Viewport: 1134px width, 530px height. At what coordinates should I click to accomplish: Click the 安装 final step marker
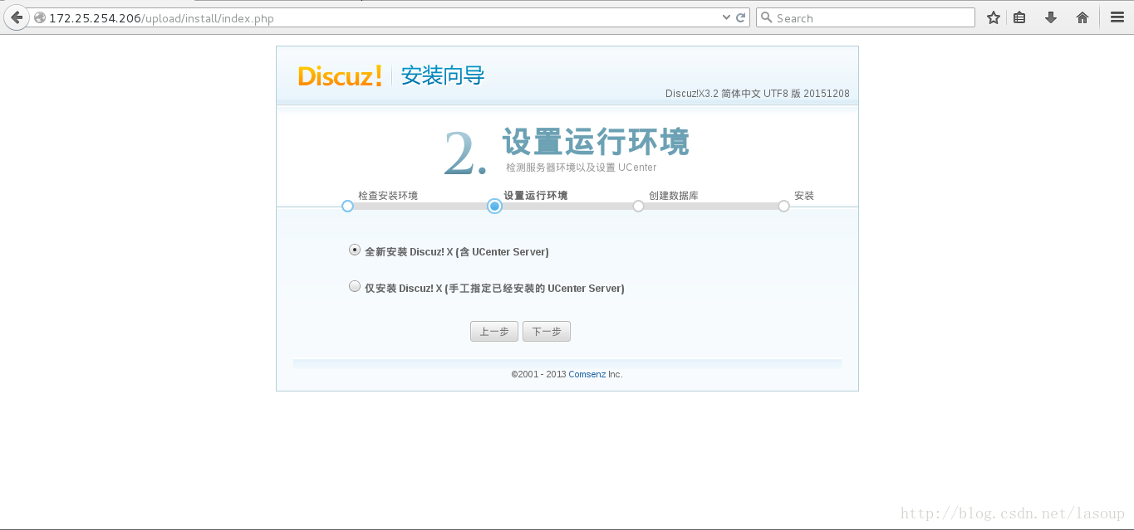(783, 206)
